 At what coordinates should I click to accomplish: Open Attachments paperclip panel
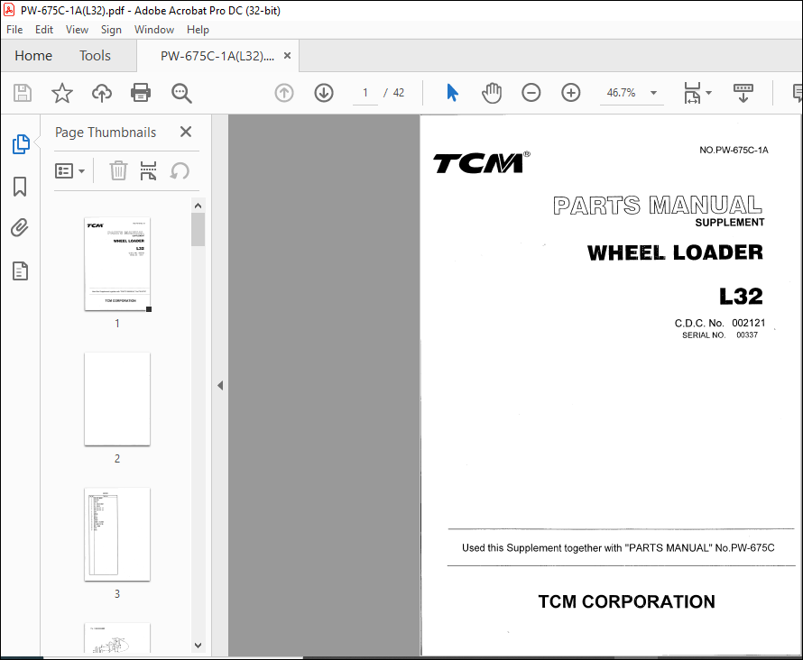(20, 228)
